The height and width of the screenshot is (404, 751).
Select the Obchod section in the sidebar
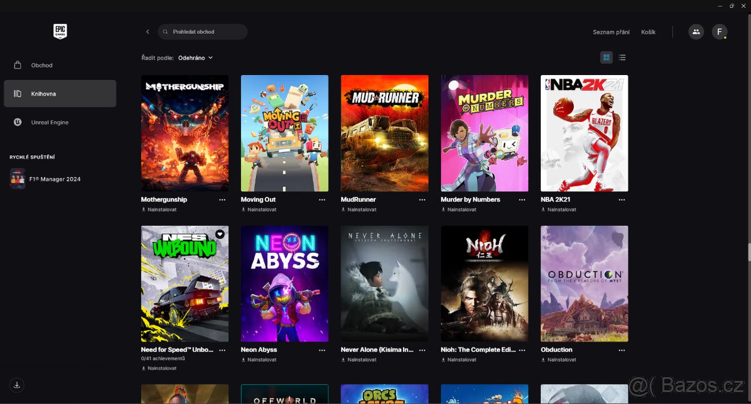[x=41, y=65]
